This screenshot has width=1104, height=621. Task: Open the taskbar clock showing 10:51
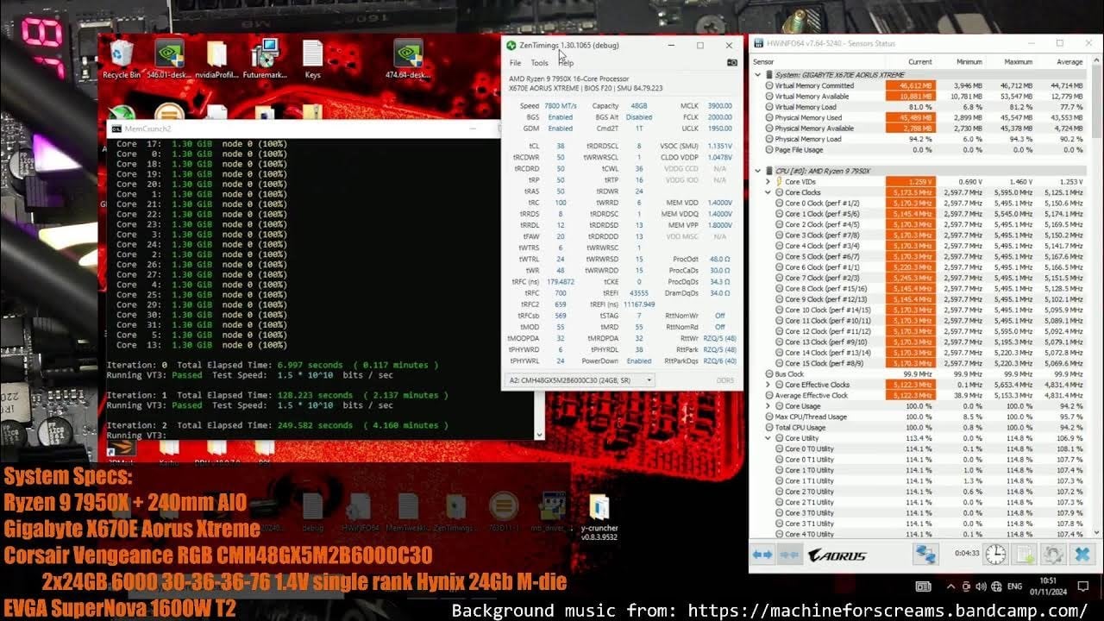tap(1047, 587)
